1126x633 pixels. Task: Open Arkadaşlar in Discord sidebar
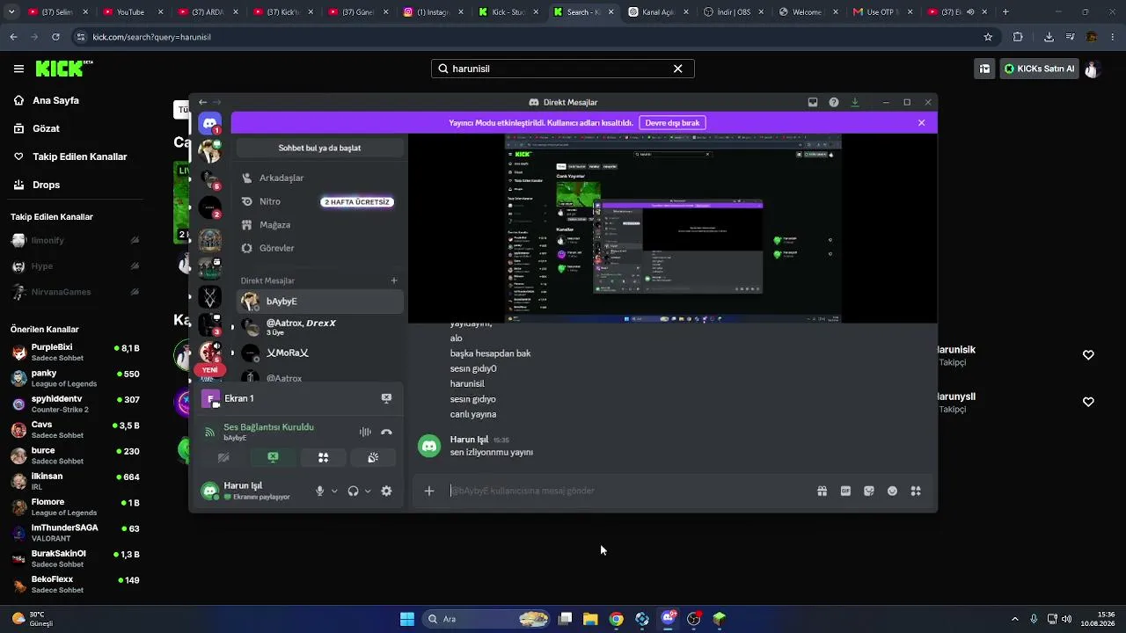(320, 178)
